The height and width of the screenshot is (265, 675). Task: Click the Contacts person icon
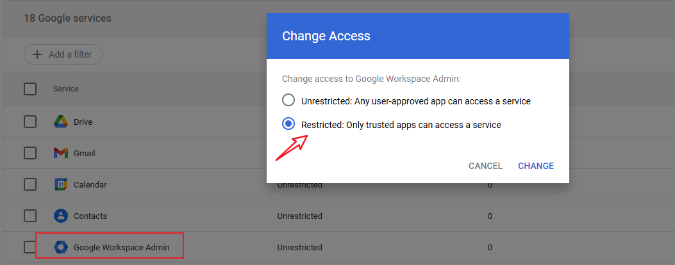[61, 216]
